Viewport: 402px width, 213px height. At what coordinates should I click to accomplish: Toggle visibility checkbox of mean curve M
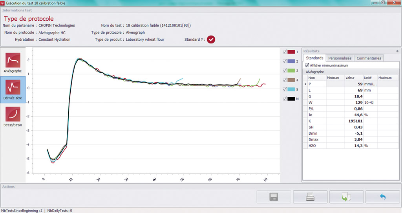(x=285, y=98)
